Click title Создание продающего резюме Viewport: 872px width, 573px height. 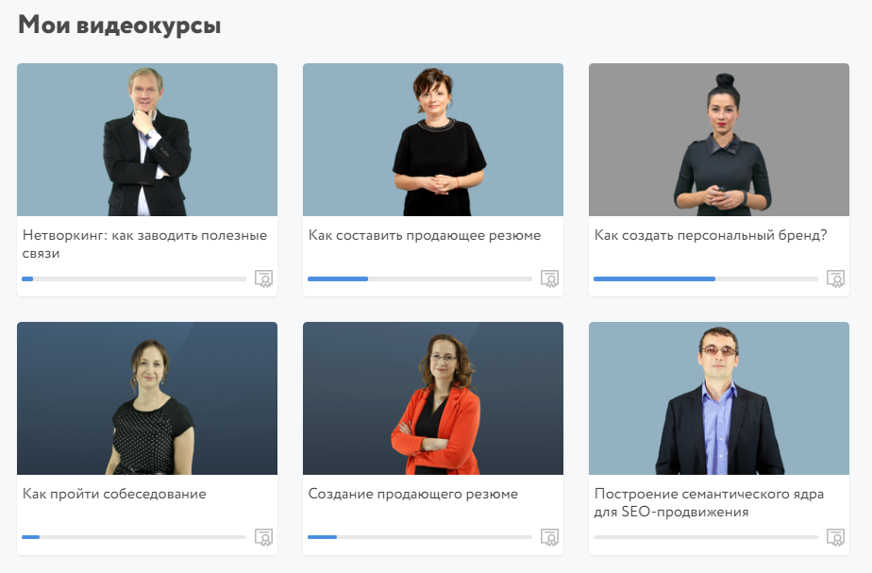pos(412,494)
